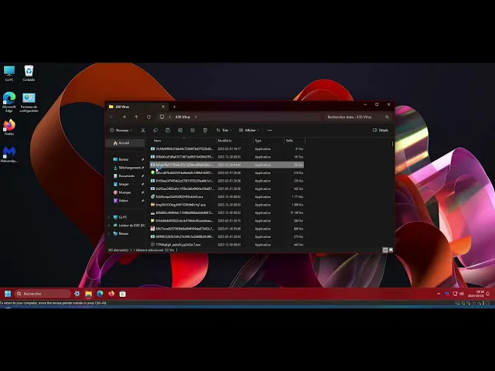Image resolution: width=495 pixels, height=371 pixels.
Task: Click the Windows Start button on taskbar
Action: (x=8, y=294)
